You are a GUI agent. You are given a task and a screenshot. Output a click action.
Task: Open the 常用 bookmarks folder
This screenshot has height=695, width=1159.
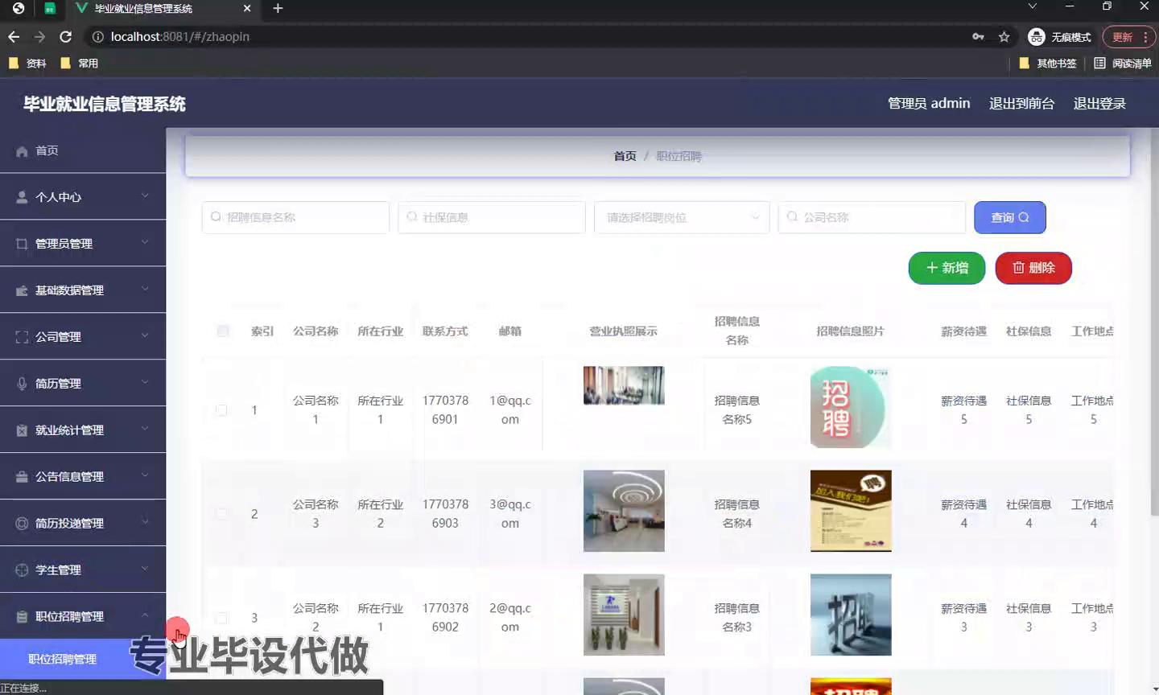(x=79, y=63)
